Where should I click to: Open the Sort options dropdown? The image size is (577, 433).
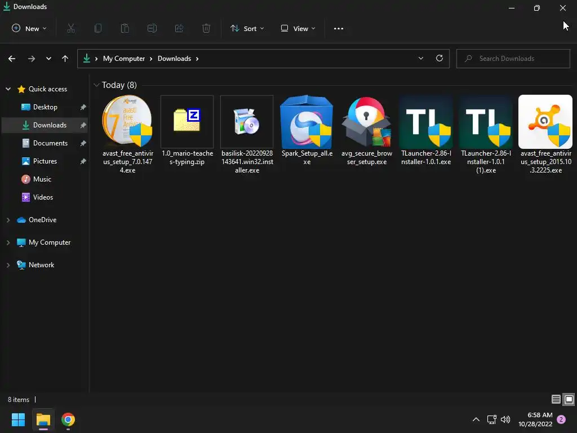[247, 28]
